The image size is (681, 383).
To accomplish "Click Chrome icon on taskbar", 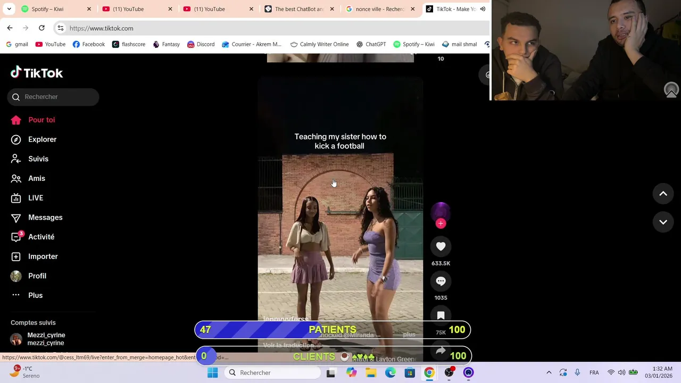I will tap(429, 372).
